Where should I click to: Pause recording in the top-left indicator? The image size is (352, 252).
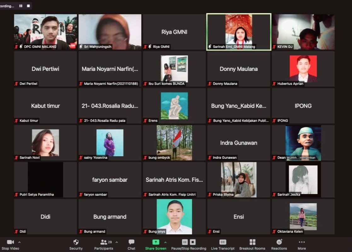tap(21, 6)
